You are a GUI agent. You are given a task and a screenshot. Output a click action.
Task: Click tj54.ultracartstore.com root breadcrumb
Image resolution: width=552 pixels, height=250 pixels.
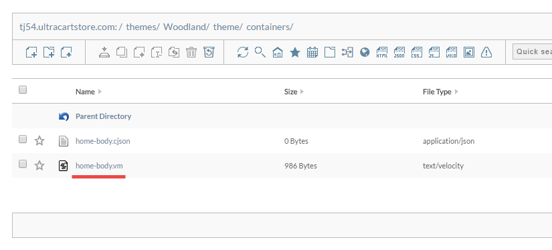tap(68, 27)
